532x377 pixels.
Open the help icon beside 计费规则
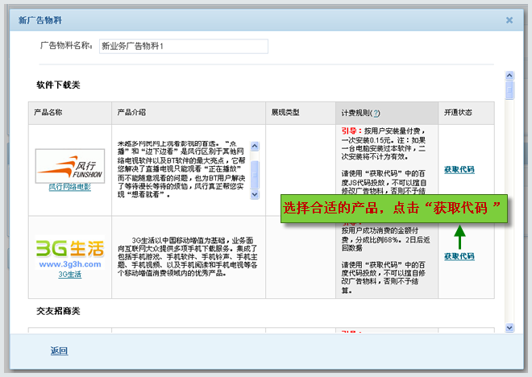pos(376,114)
